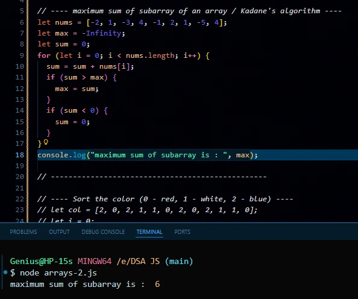Click line number 9 in the gutter
Screen dimensions: 358x299
(22, 55)
